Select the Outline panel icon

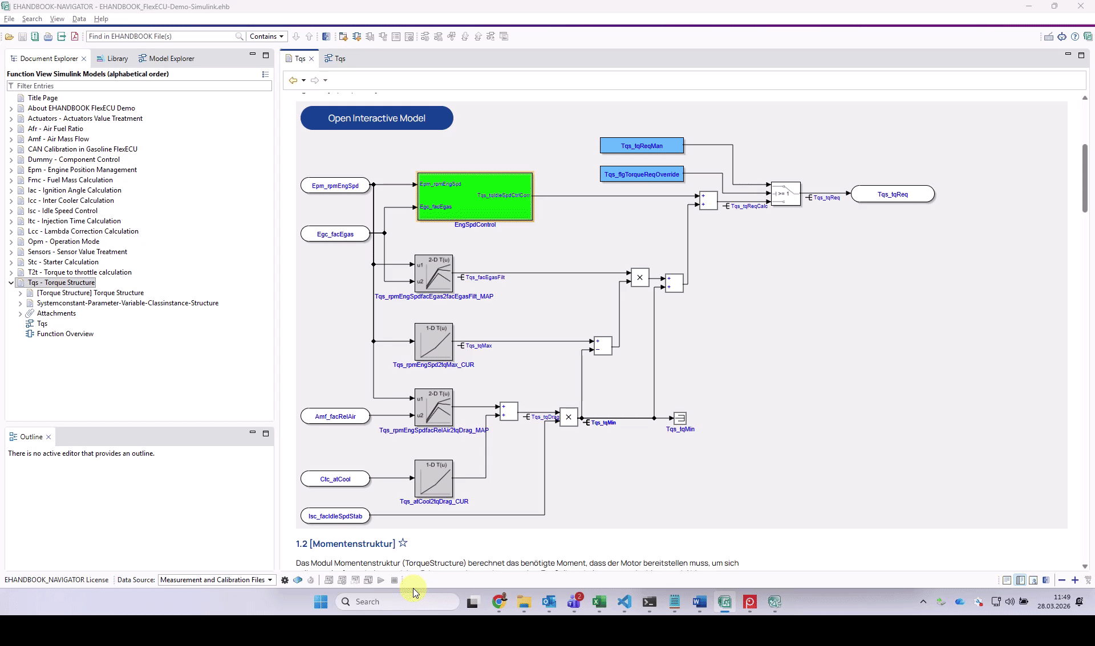(13, 436)
